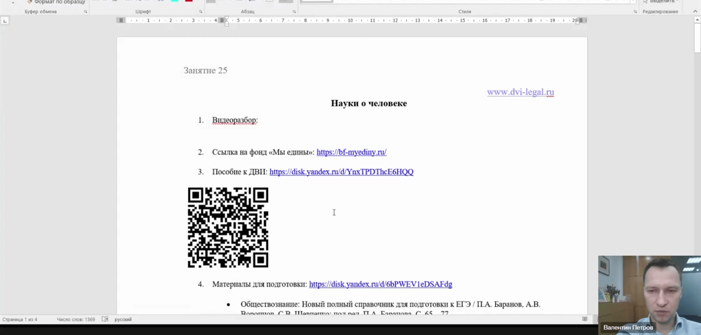The image size is (701, 335).
Task: Click the tab-stop selector box on the ruler
Action: (x=5, y=20)
